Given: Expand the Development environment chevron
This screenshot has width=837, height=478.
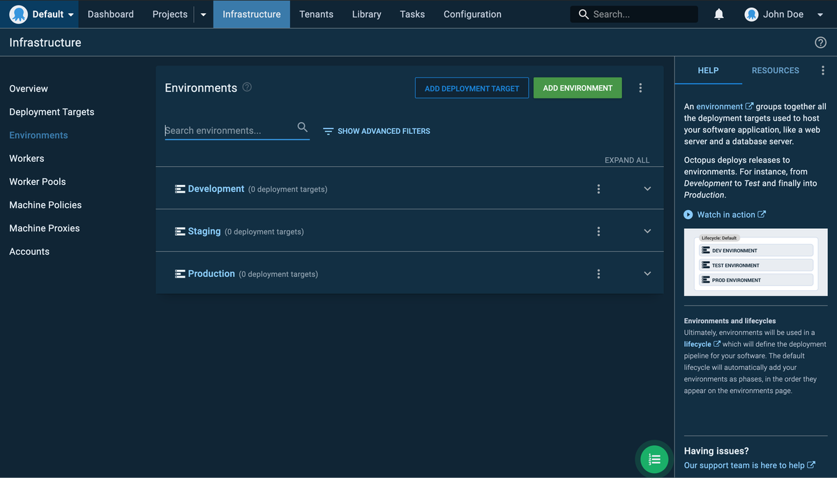Looking at the screenshot, I should click(x=647, y=189).
